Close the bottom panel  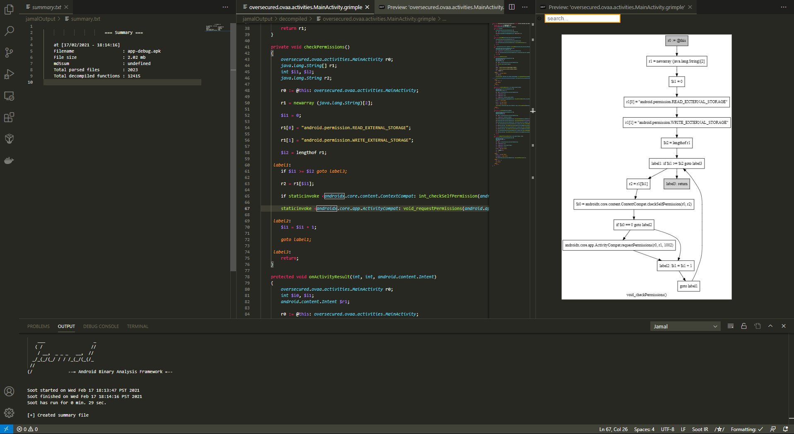pos(784,326)
